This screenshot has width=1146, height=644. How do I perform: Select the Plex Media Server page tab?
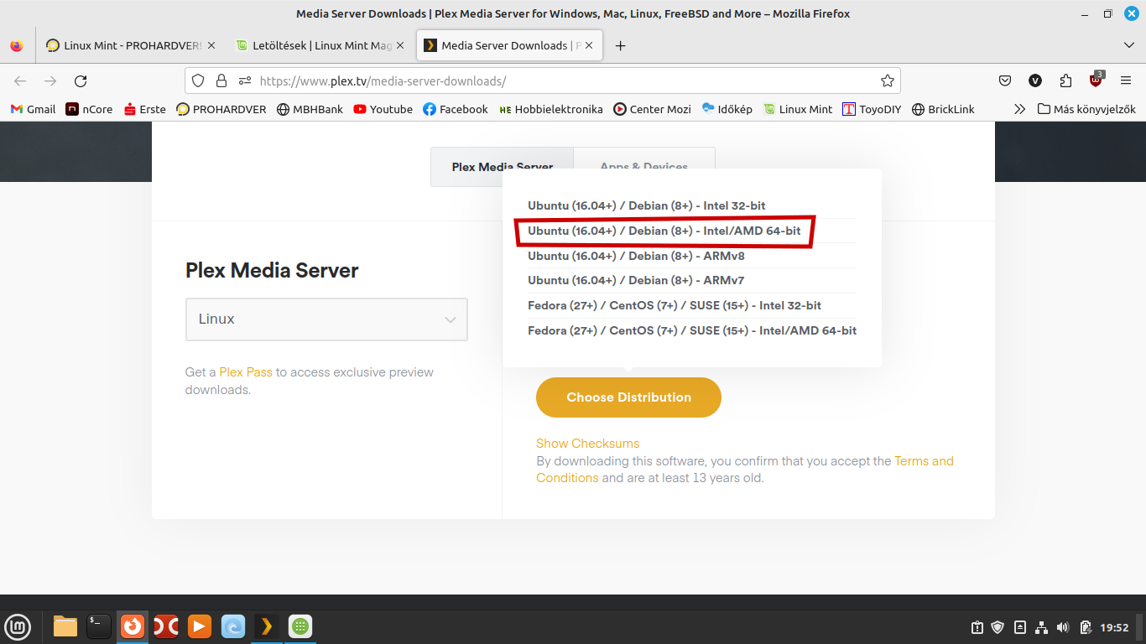point(502,167)
